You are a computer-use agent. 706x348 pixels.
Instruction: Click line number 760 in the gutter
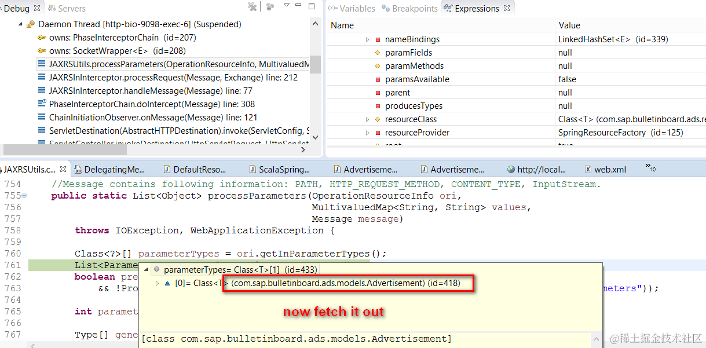click(x=13, y=254)
